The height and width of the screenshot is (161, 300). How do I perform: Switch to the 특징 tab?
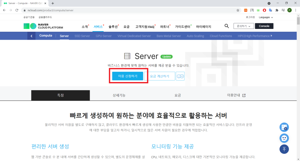(x=61, y=95)
